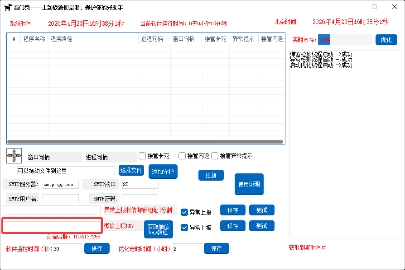Uncheck 异常上报 on the email address row

tap(184, 212)
